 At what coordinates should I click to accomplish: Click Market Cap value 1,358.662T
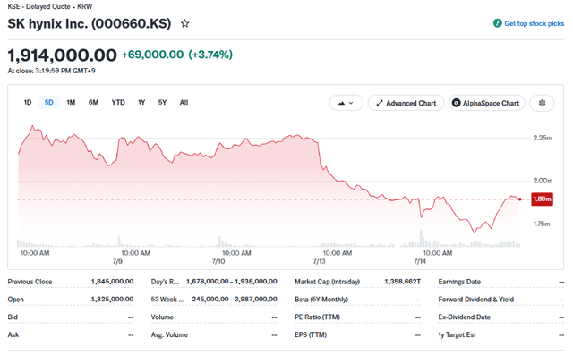click(x=403, y=282)
